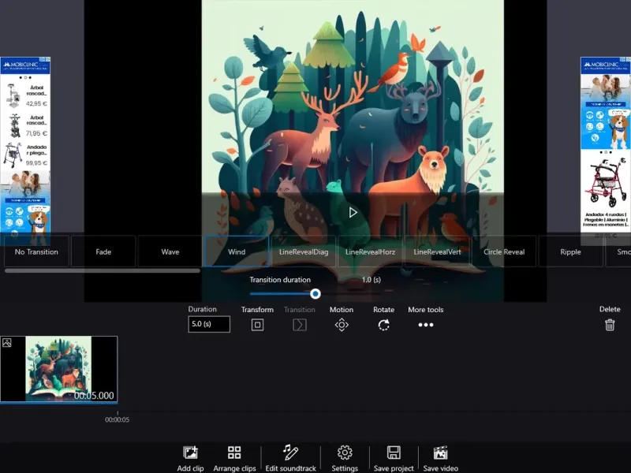
Task: Click the Motion label
Action: (342, 310)
